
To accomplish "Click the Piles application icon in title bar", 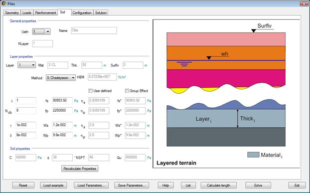I will (4, 3).
